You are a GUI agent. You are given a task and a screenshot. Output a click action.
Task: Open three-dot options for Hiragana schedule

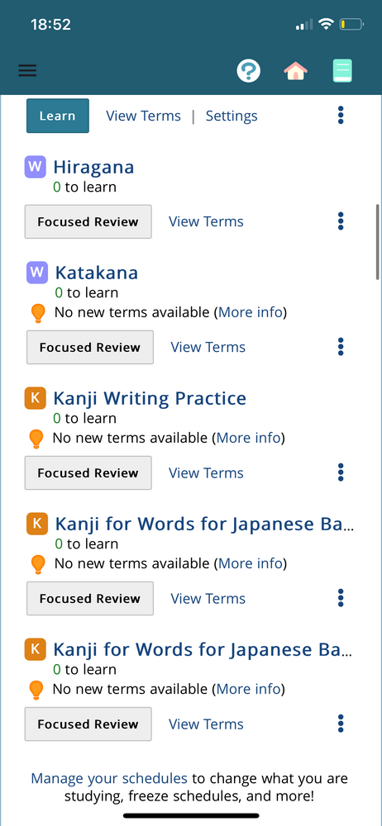click(341, 221)
